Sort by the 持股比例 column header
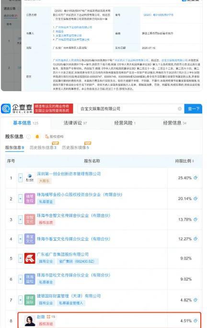Viewport: 207px width, 328px height. point(184,161)
